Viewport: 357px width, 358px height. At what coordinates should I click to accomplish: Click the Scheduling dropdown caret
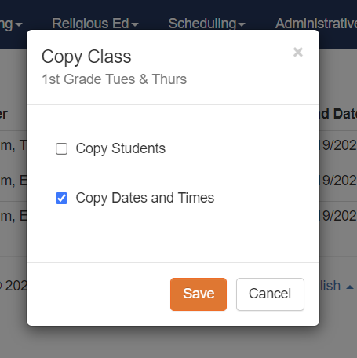[x=242, y=24]
